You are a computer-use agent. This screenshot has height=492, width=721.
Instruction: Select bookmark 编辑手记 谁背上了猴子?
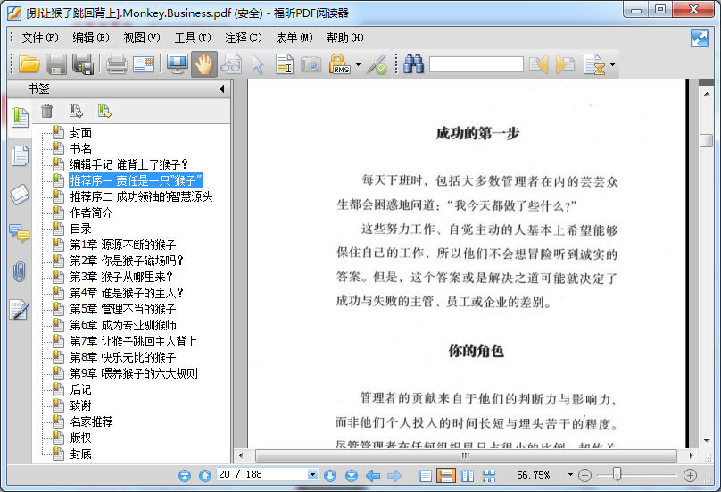[129, 164]
